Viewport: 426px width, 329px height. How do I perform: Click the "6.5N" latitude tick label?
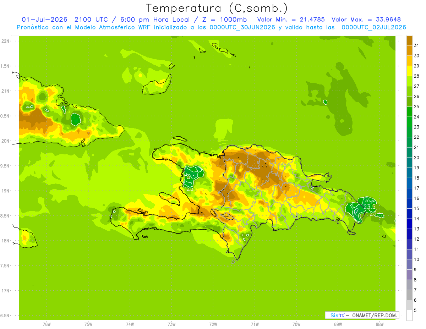[x=5, y=316]
